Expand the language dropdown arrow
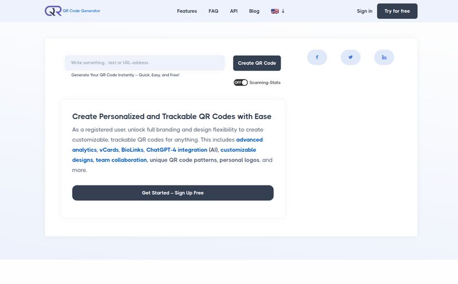458x284 pixels. click(283, 11)
